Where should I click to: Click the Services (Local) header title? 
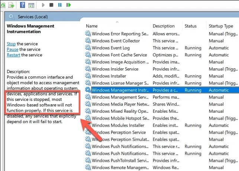pos(33,17)
